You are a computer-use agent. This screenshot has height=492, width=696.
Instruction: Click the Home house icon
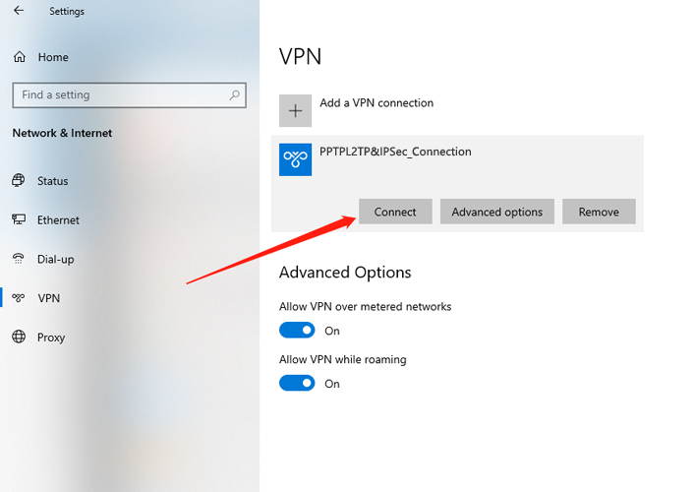pyautogui.click(x=20, y=57)
